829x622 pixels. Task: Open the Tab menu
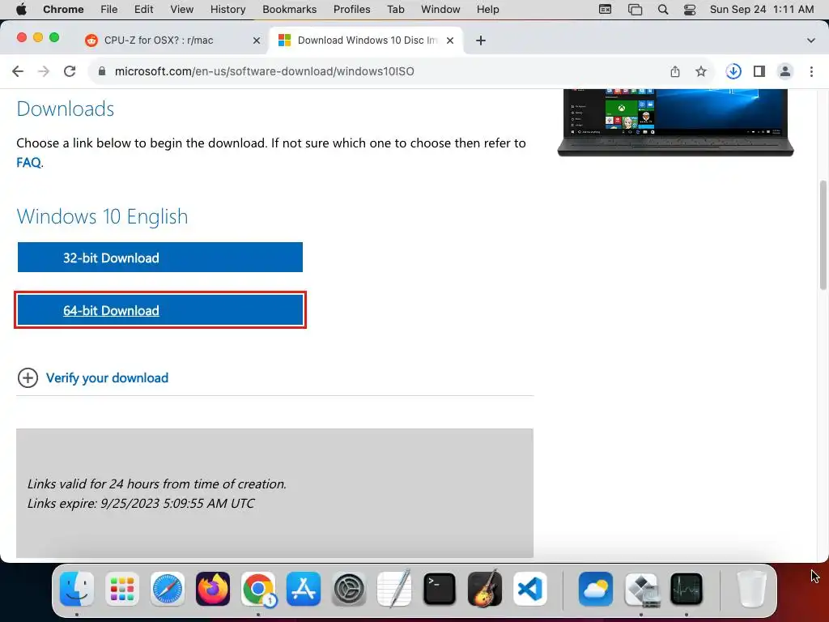tap(395, 10)
